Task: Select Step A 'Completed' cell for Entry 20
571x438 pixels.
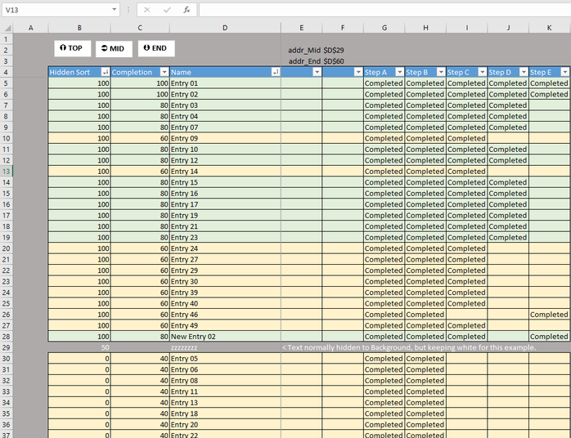Action: pos(384,425)
